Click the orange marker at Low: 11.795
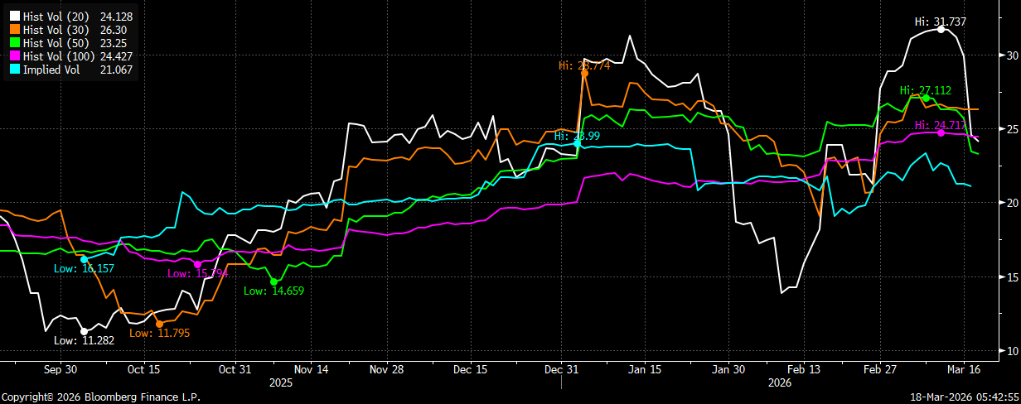This screenshot has width=1021, height=404. tap(159, 324)
